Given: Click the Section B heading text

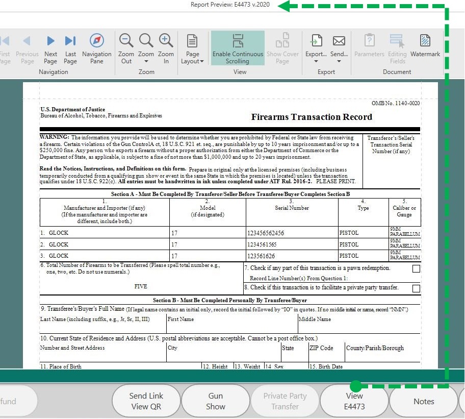Looking at the screenshot, I should (x=230, y=300).
